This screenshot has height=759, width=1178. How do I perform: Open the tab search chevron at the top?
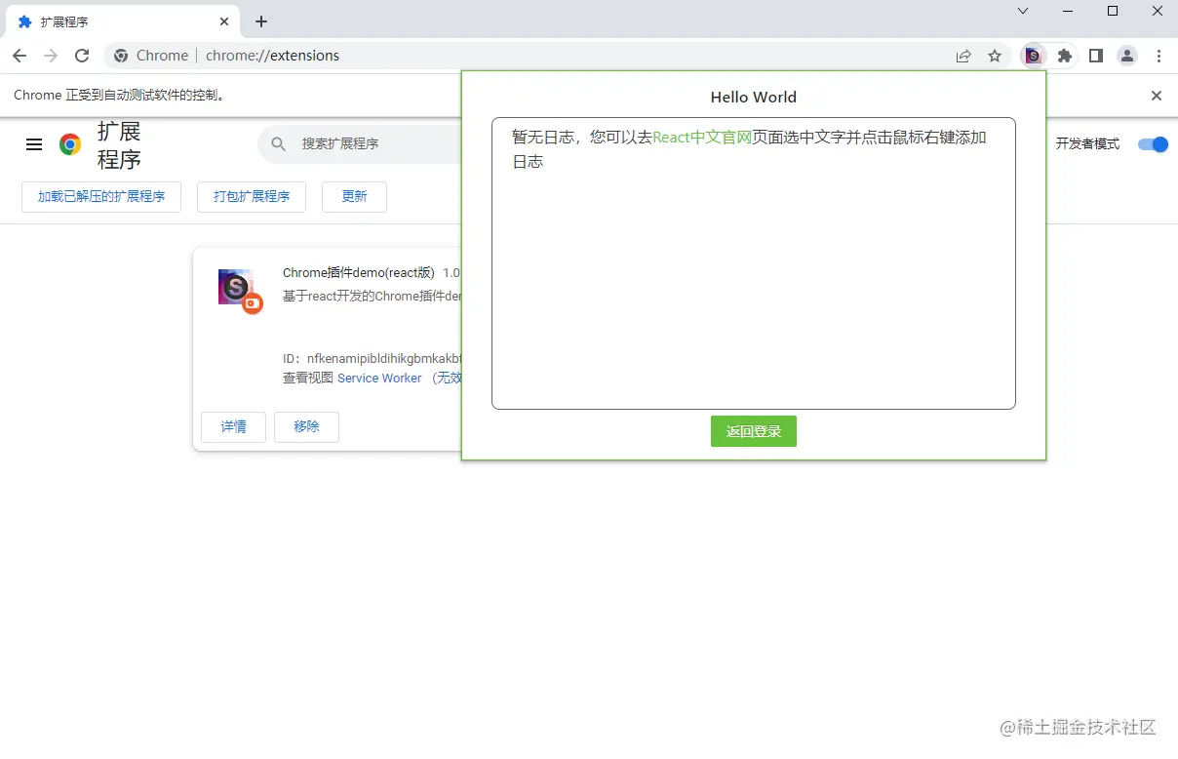pyautogui.click(x=1022, y=11)
